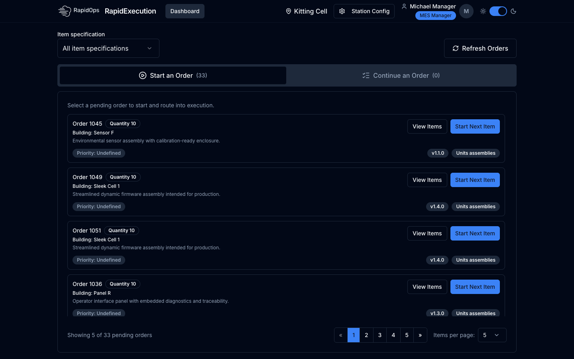The height and width of the screenshot is (359, 574).
Task: Go to previous page with « arrow
Action: coord(341,335)
